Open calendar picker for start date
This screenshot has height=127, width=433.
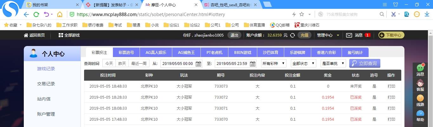coord(199,64)
